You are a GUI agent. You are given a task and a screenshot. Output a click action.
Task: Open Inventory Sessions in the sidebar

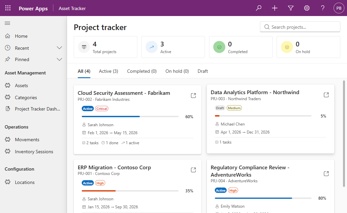[x=33, y=152]
